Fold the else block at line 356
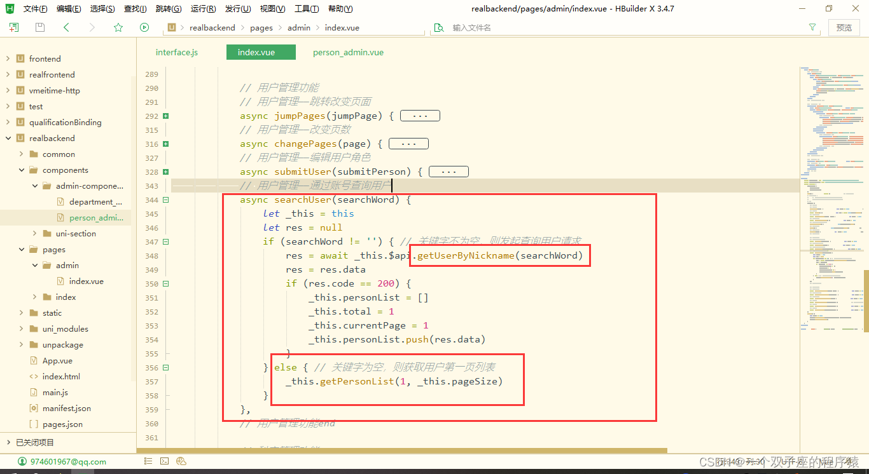This screenshot has height=474, width=869. coord(165,368)
